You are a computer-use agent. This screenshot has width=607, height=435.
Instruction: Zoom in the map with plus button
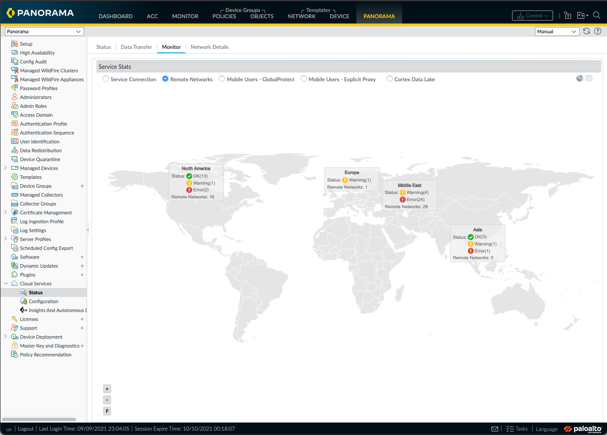click(107, 389)
